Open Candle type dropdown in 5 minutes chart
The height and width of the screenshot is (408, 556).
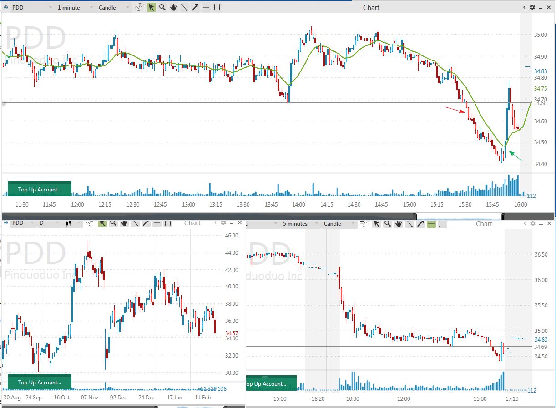(x=339, y=223)
